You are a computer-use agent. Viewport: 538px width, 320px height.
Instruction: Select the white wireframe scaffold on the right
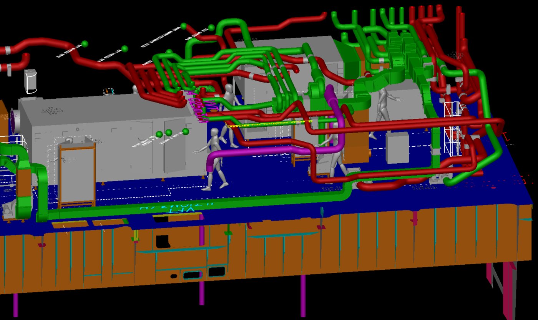click(453, 129)
